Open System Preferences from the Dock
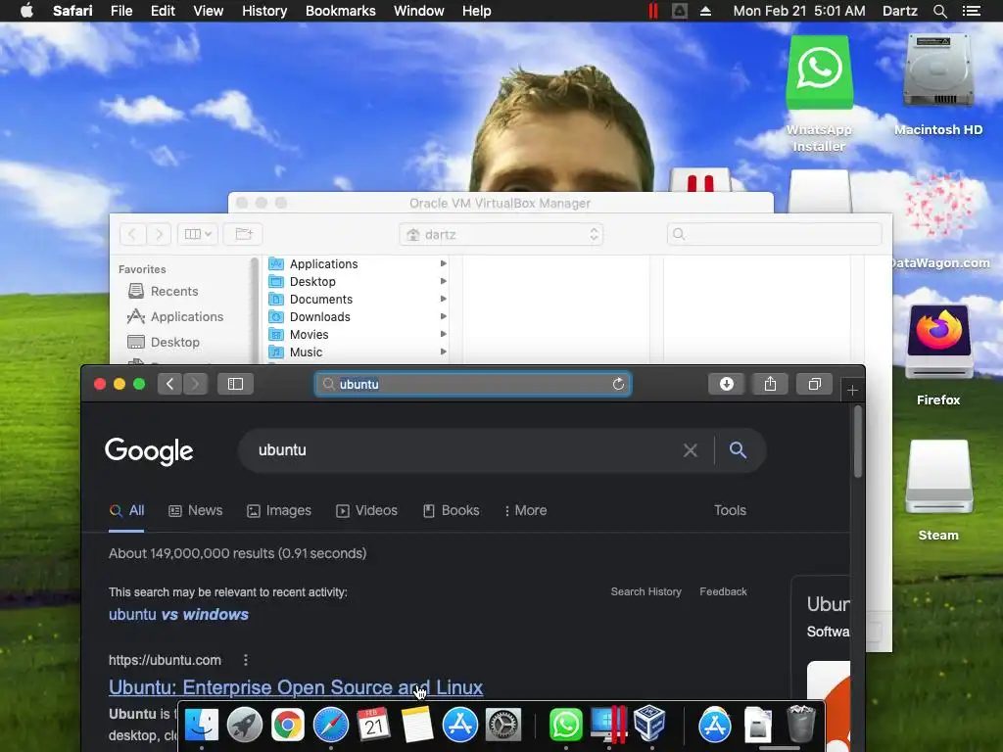The width and height of the screenshot is (1003, 752). pyautogui.click(x=503, y=725)
